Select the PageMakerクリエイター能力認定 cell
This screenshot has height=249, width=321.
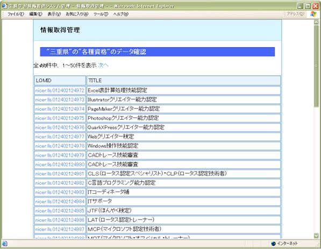point(184,109)
